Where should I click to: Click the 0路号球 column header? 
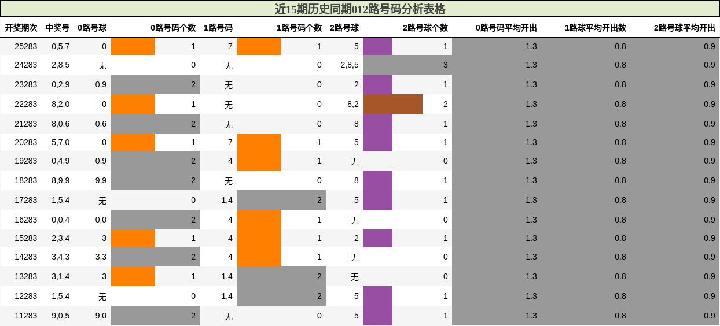point(92,28)
